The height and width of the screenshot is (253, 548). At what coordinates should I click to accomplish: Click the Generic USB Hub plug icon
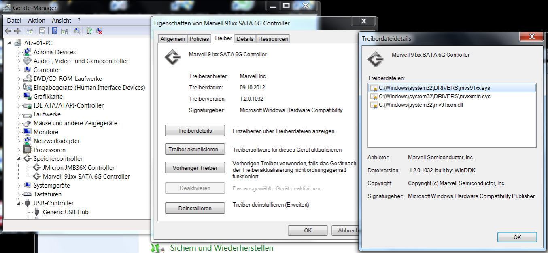37,212
